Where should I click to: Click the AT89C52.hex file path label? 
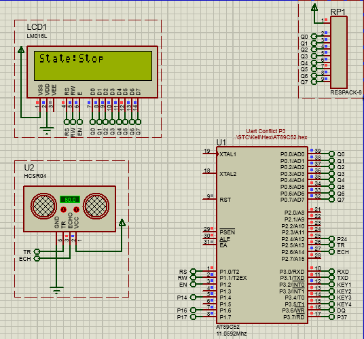coord(270,137)
